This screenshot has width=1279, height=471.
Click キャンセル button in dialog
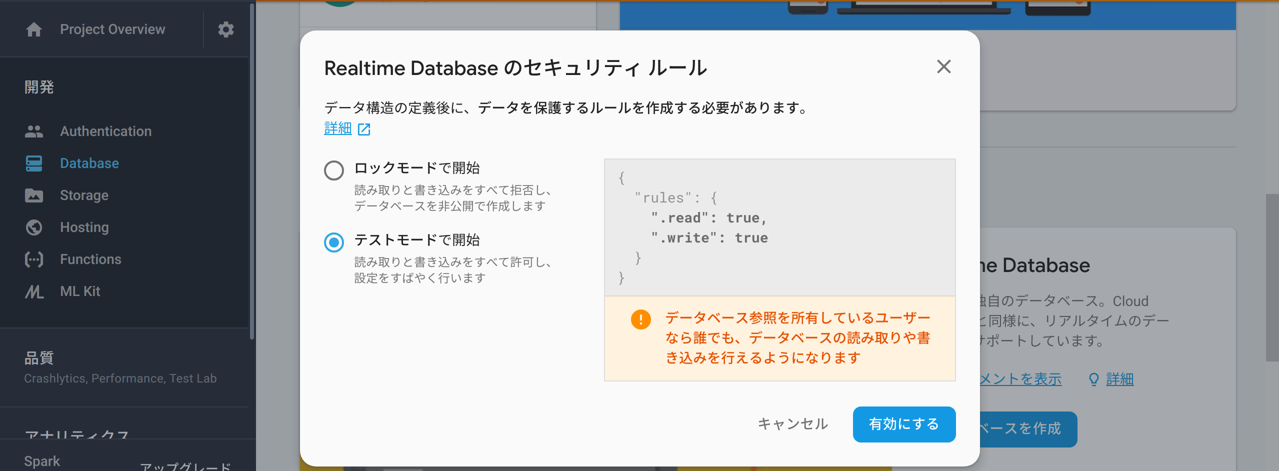click(792, 424)
